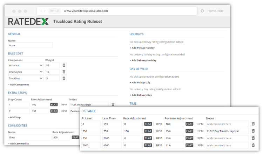Click trash icon for Chainalytics component
The height and width of the screenshot is (155, 263).
pos(64,72)
